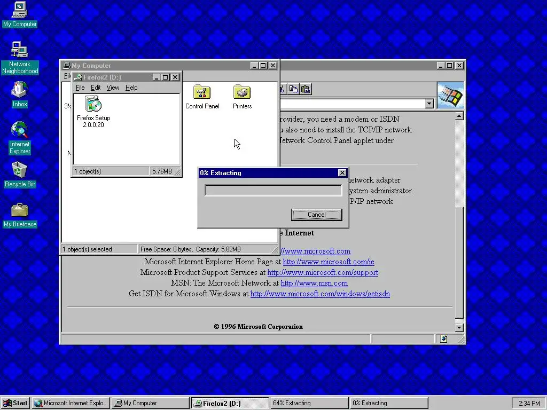
Task: Click the extraction progress bar
Action: coord(273,191)
